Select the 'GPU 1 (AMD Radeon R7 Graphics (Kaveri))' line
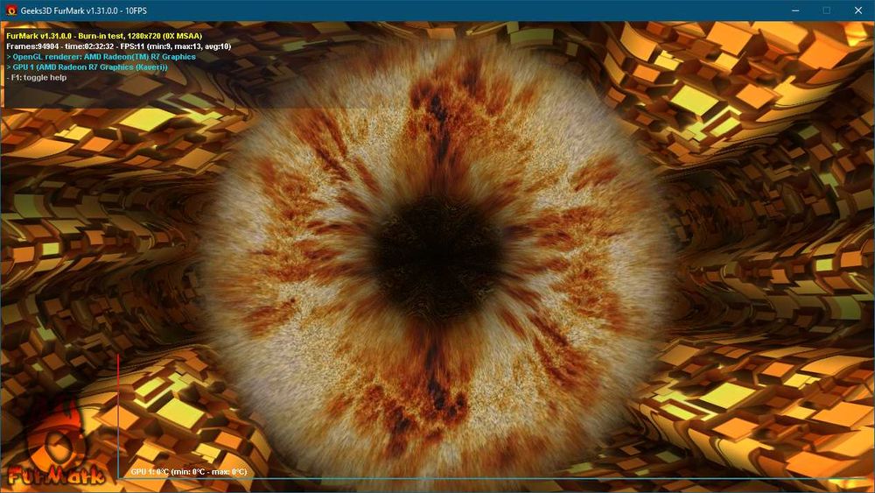Viewport: 875px width, 493px height. coord(87,67)
